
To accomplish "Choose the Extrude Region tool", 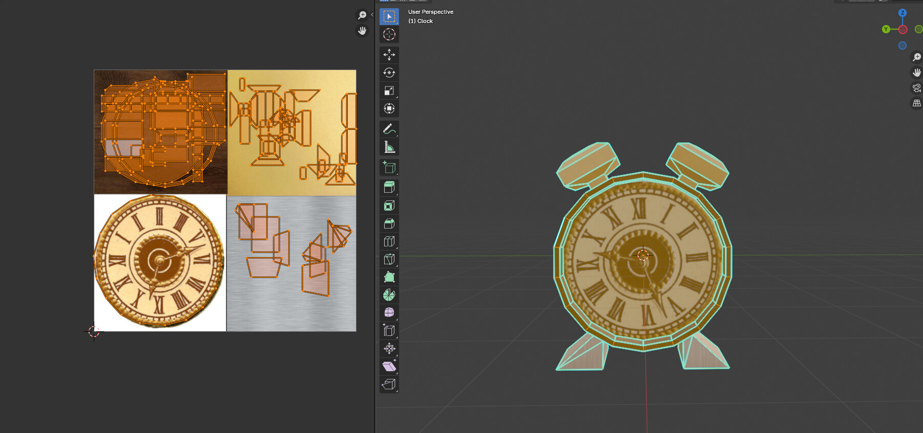I will click(x=389, y=188).
